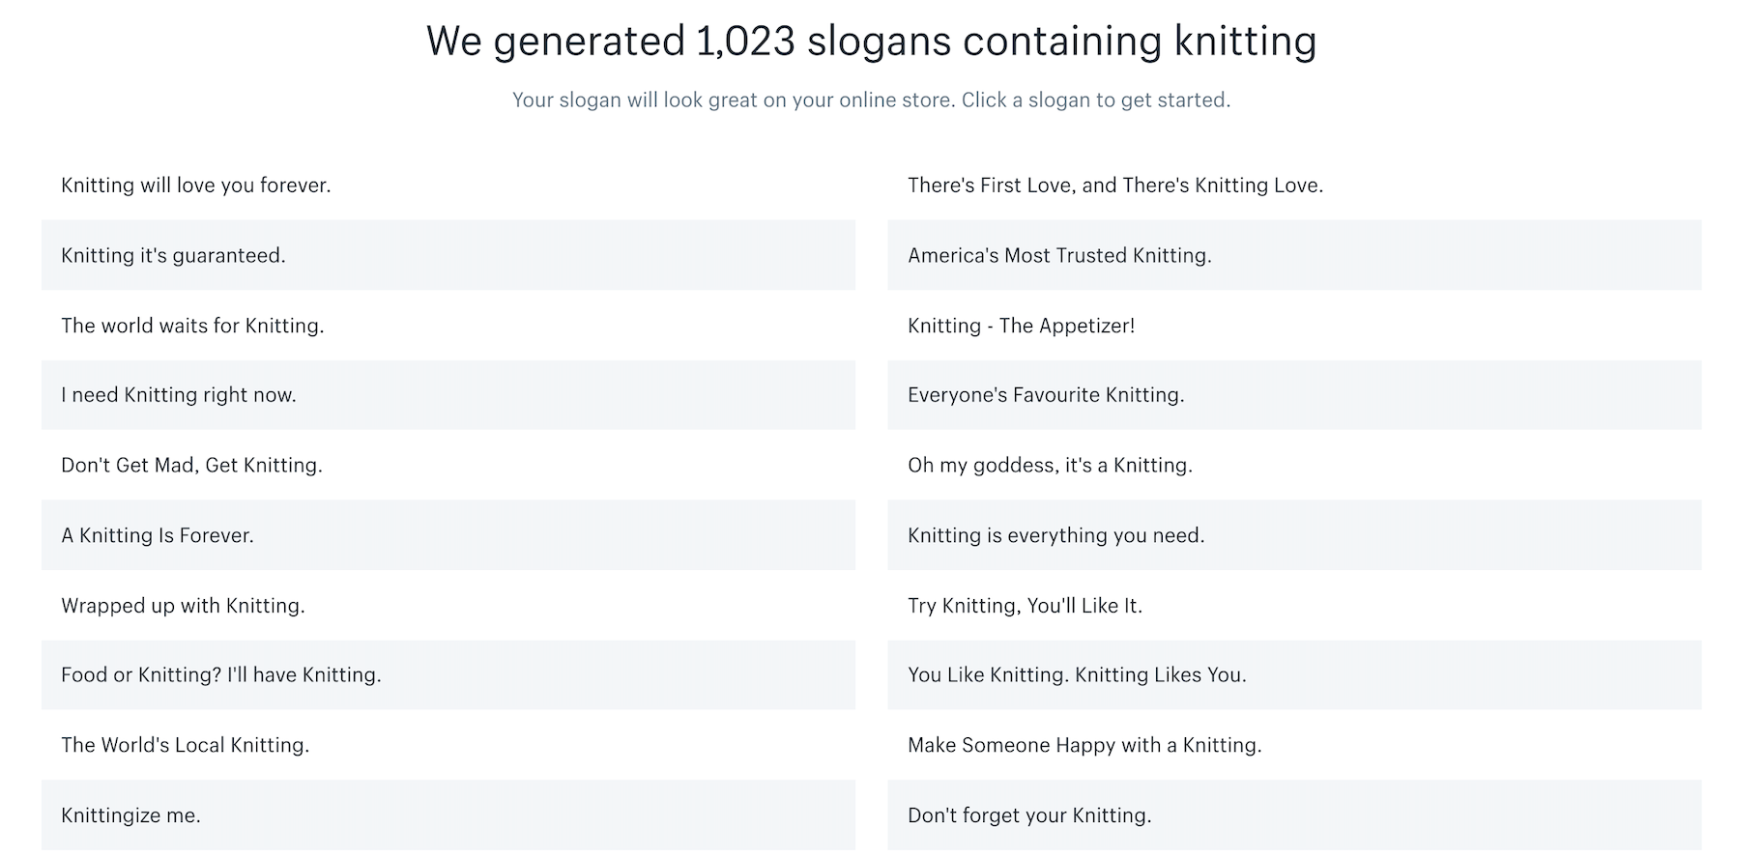Choose 'Wrapped up with Knitting.' slogan
1763x857 pixels.
(184, 606)
